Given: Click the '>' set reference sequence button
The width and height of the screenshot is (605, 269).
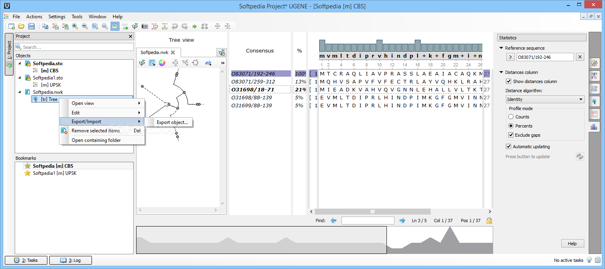Looking at the screenshot, I should click(x=510, y=57).
